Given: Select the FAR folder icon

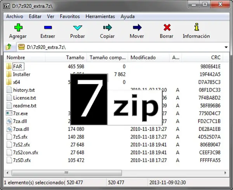Looking at the screenshot, I should coord(9,66).
